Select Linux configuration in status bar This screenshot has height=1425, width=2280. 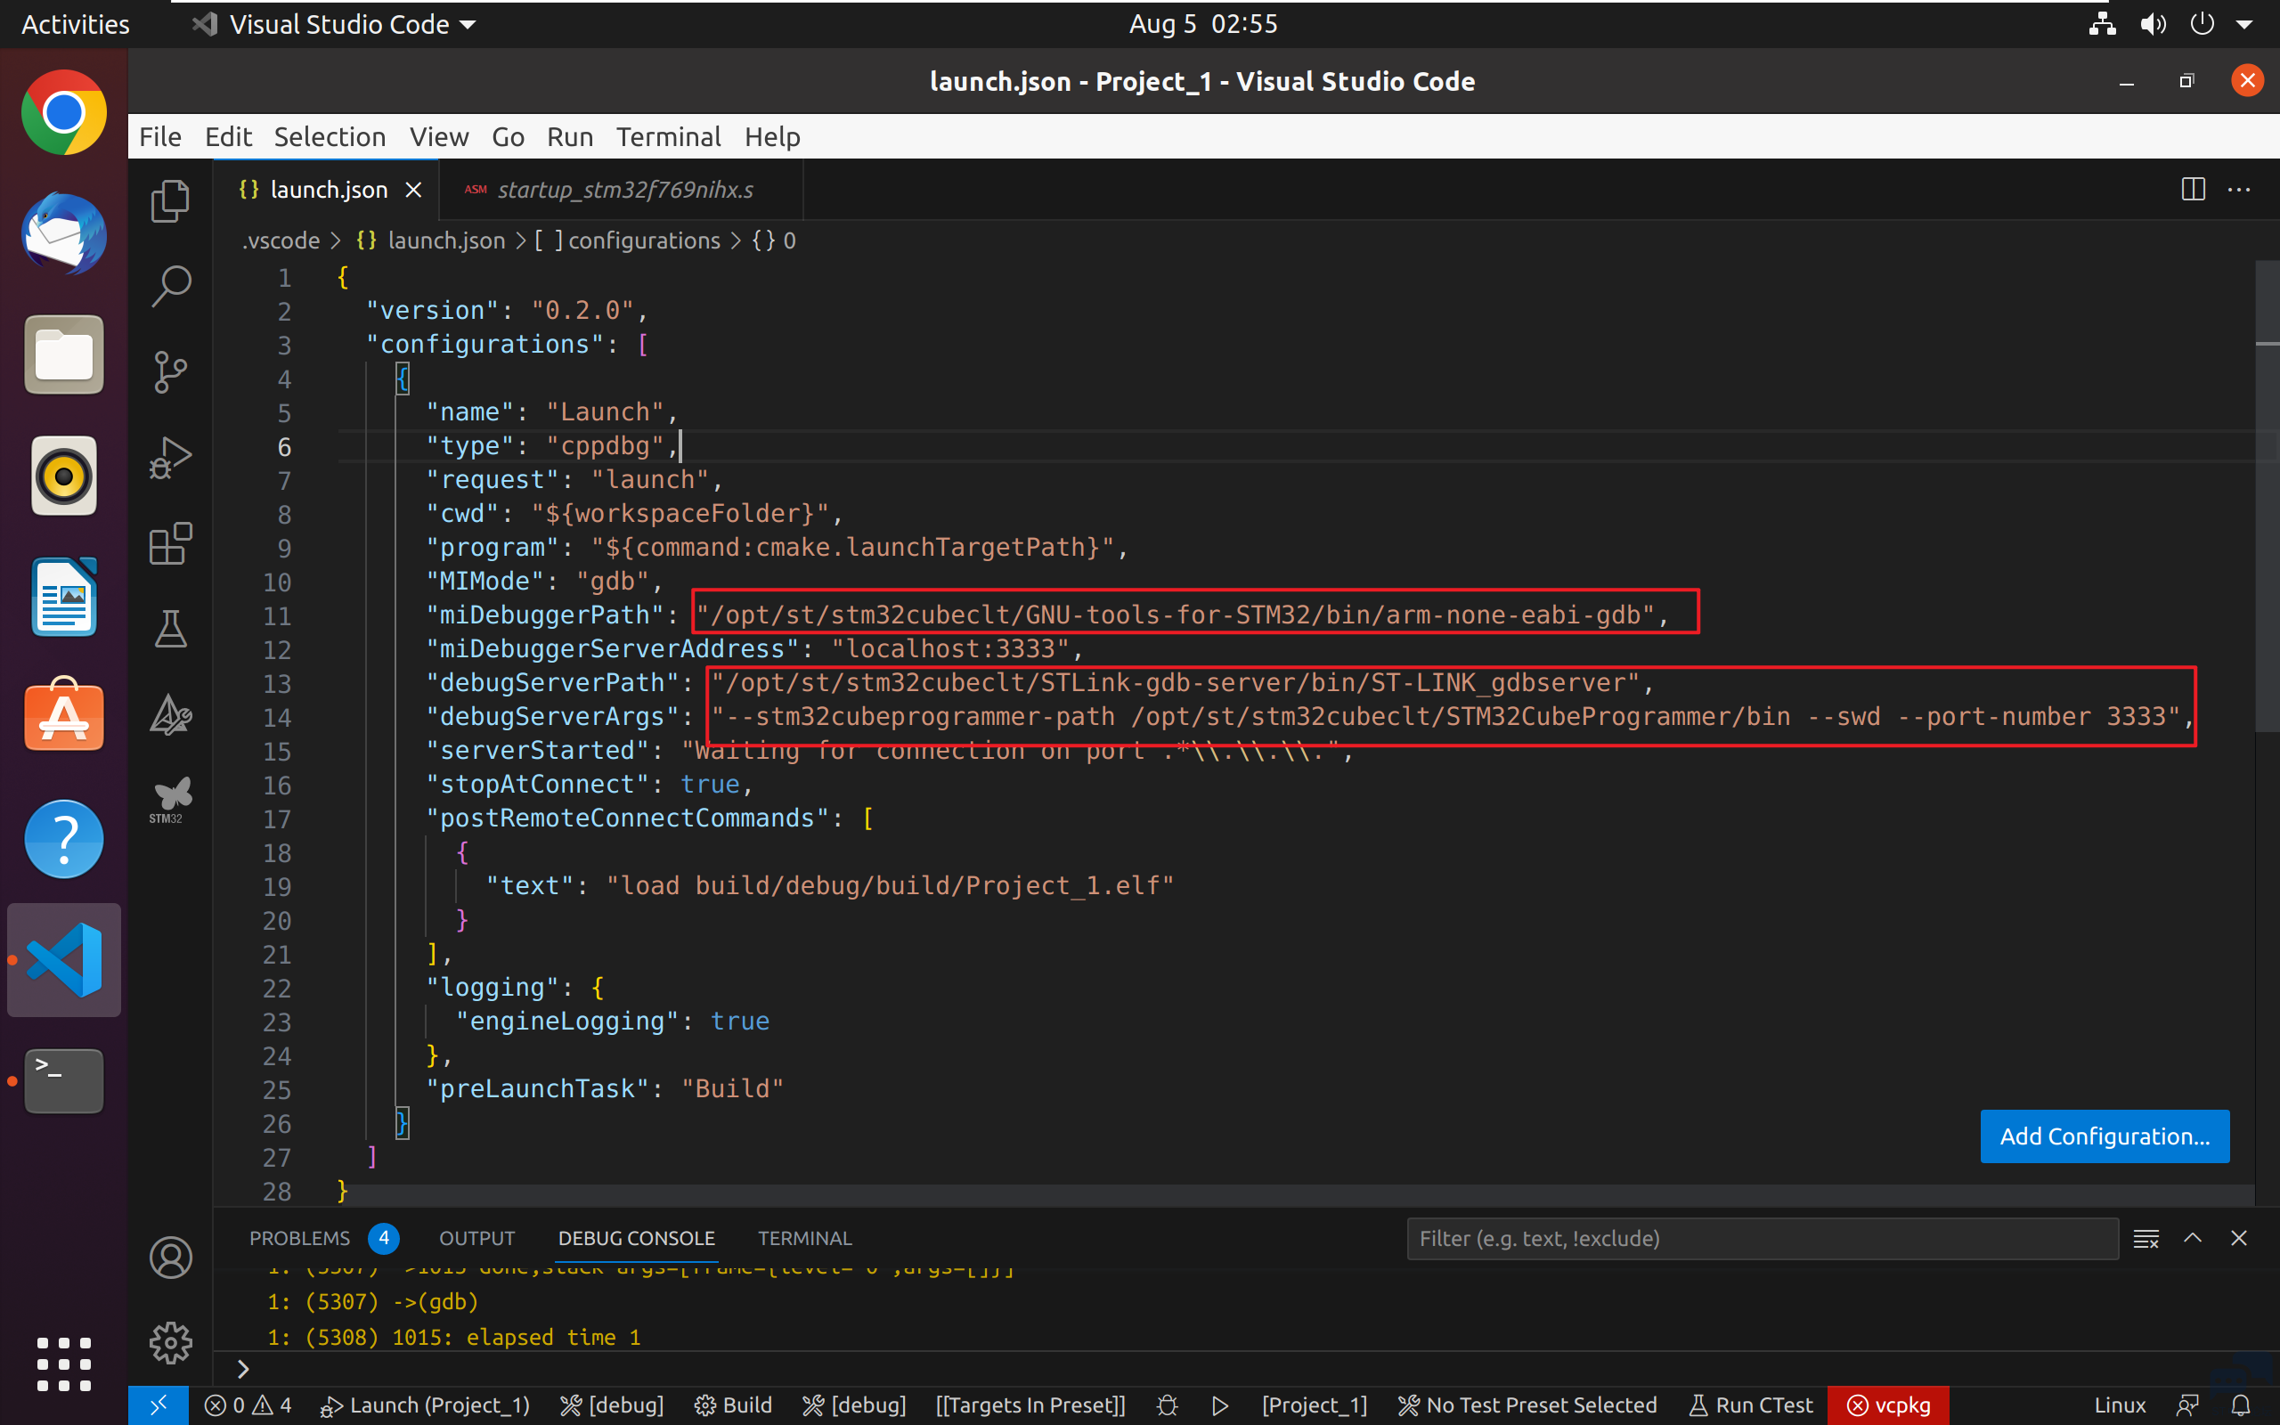pos(2119,1405)
